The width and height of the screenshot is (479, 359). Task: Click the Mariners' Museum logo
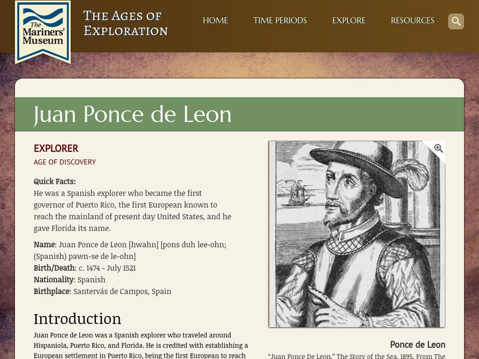point(43,31)
